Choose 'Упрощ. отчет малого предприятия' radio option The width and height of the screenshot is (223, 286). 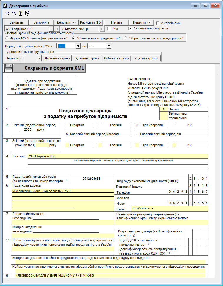[126, 38]
